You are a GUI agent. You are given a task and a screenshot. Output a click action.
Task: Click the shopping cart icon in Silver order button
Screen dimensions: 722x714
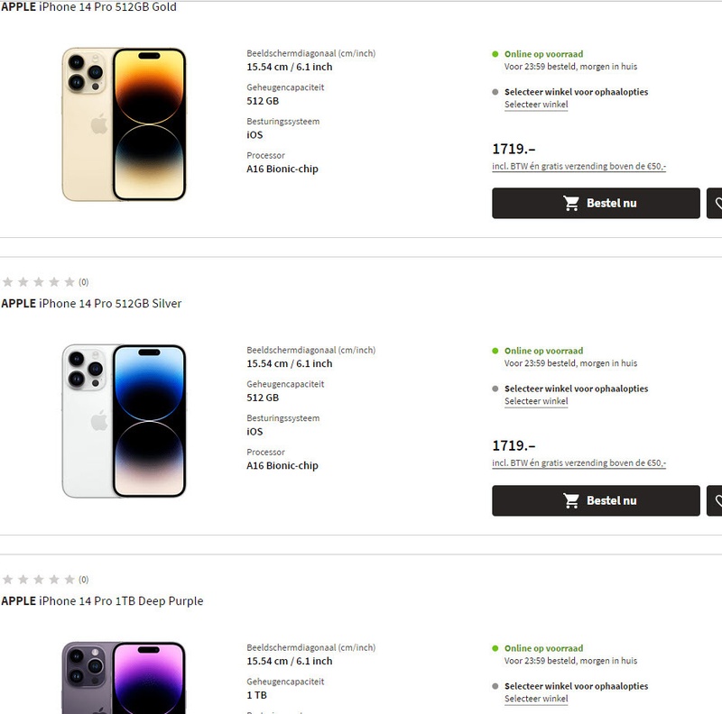click(571, 501)
